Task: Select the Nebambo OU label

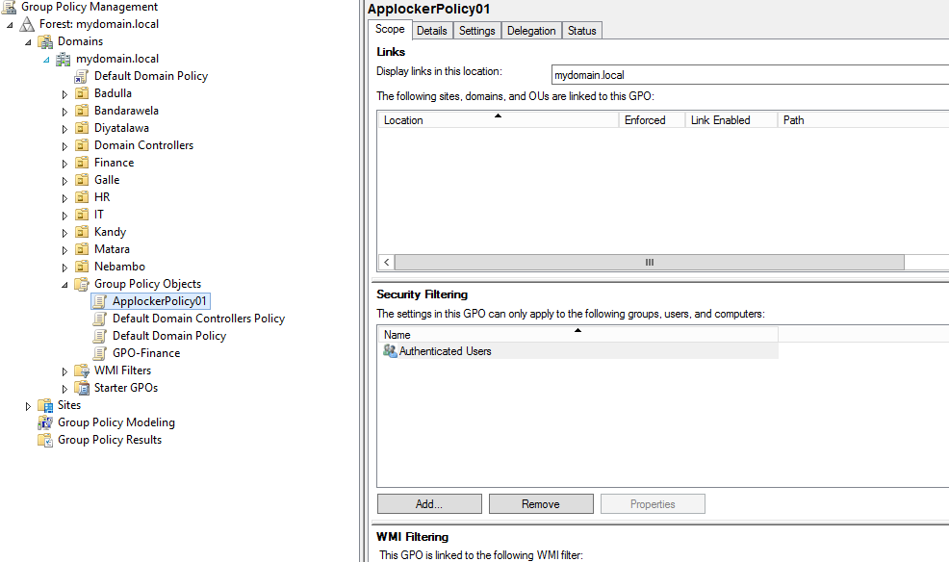Action: [x=119, y=267]
